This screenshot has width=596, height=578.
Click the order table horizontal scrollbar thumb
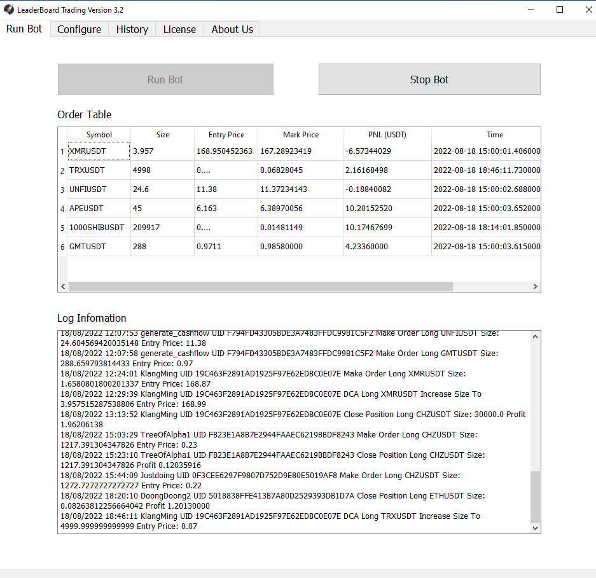[x=260, y=287]
